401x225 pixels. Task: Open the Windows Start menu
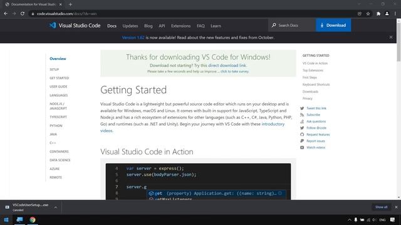(x=6, y=219)
